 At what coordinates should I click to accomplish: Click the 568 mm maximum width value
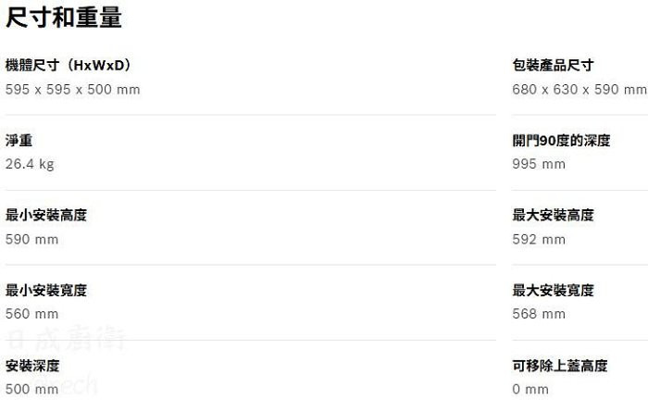(539, 314)
